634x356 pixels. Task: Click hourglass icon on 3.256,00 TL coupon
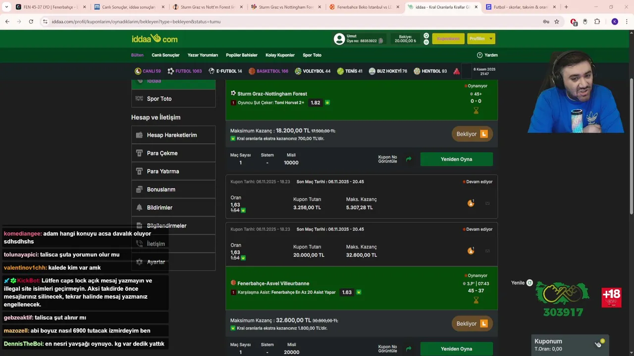[471, 203]
